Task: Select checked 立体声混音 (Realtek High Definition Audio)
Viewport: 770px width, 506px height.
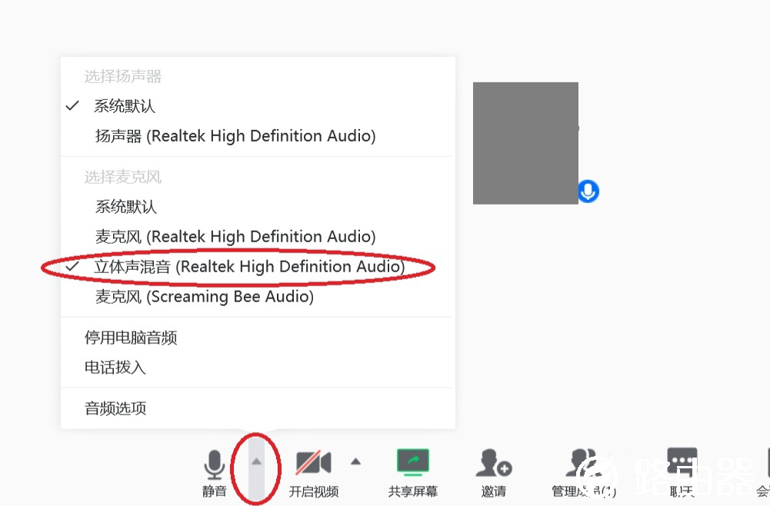Action: point(248,267)
